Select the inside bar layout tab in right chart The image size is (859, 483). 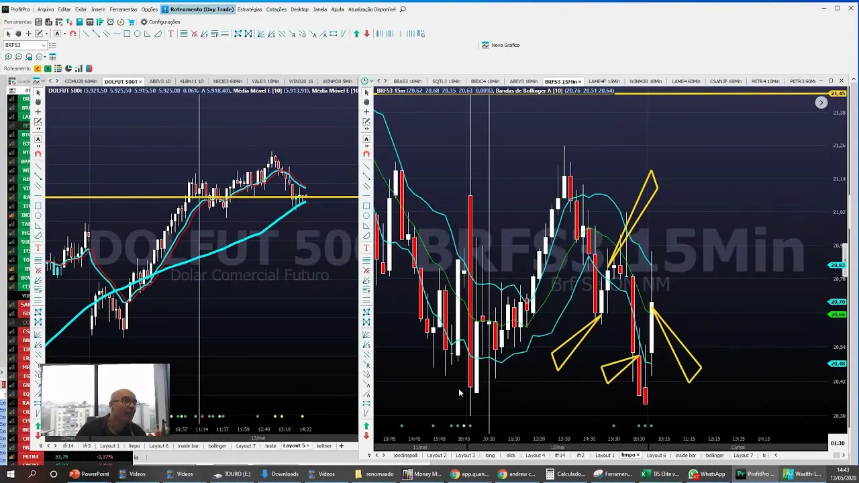[x=685, y=455]
